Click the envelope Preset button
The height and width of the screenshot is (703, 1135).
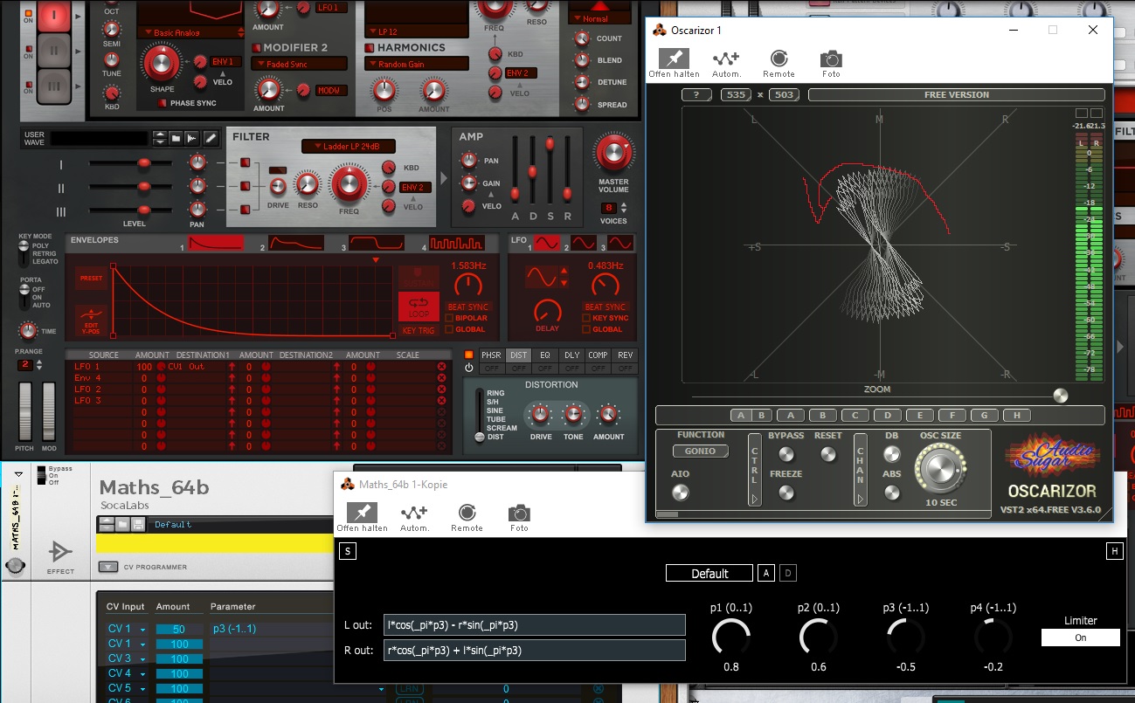91,279
